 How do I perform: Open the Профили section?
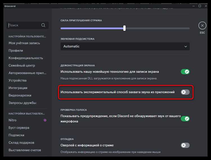[x=16, y=51]
